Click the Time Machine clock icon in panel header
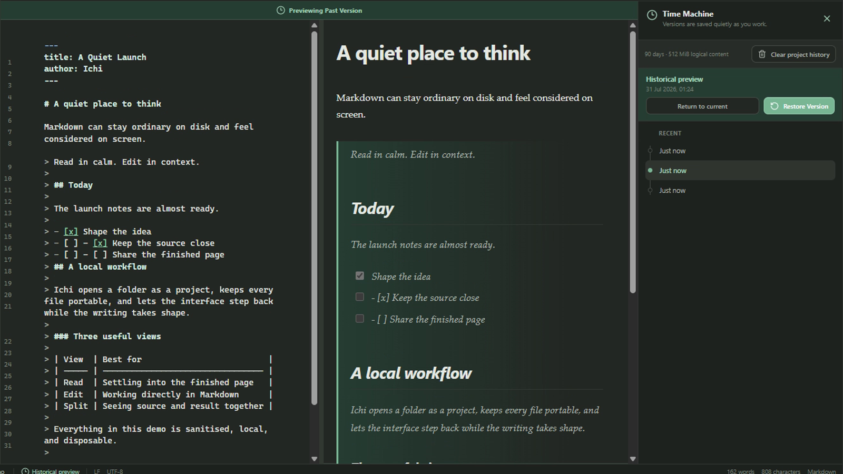The width and height of the screenshot is (843, 474). (652, 15)
